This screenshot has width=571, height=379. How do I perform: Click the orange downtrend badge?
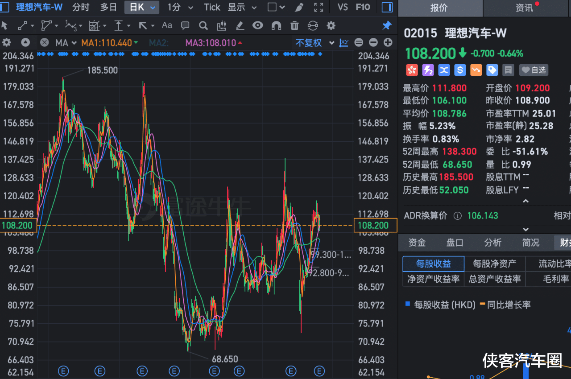(x=476, y=70)
